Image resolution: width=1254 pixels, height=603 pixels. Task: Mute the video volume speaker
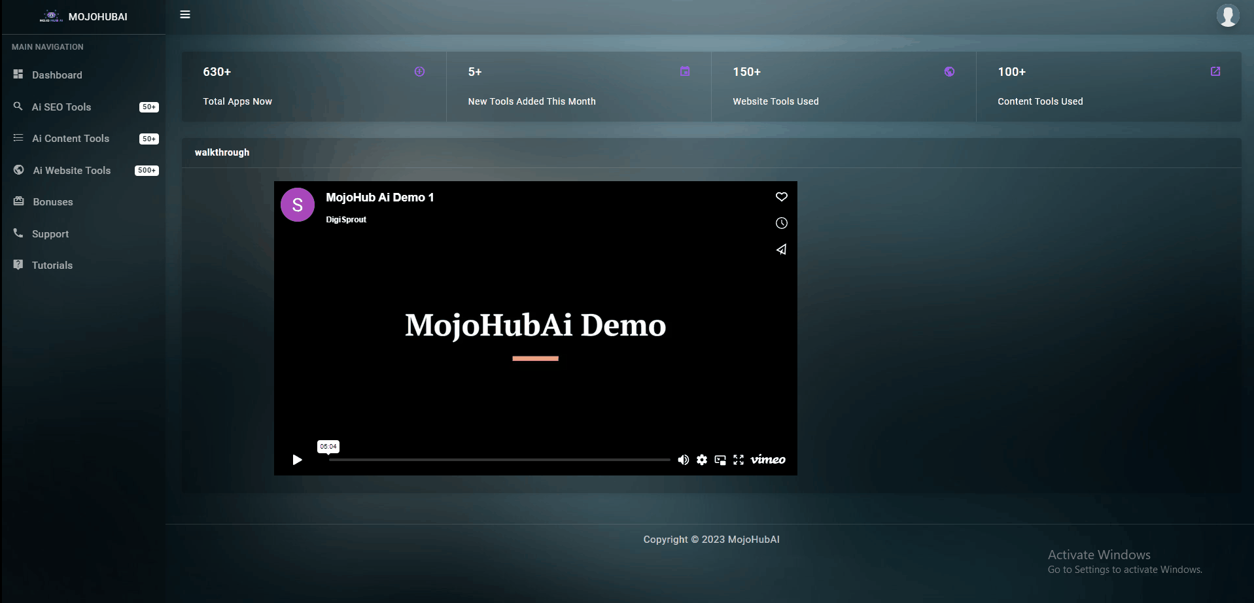click(x=683, y=460)
